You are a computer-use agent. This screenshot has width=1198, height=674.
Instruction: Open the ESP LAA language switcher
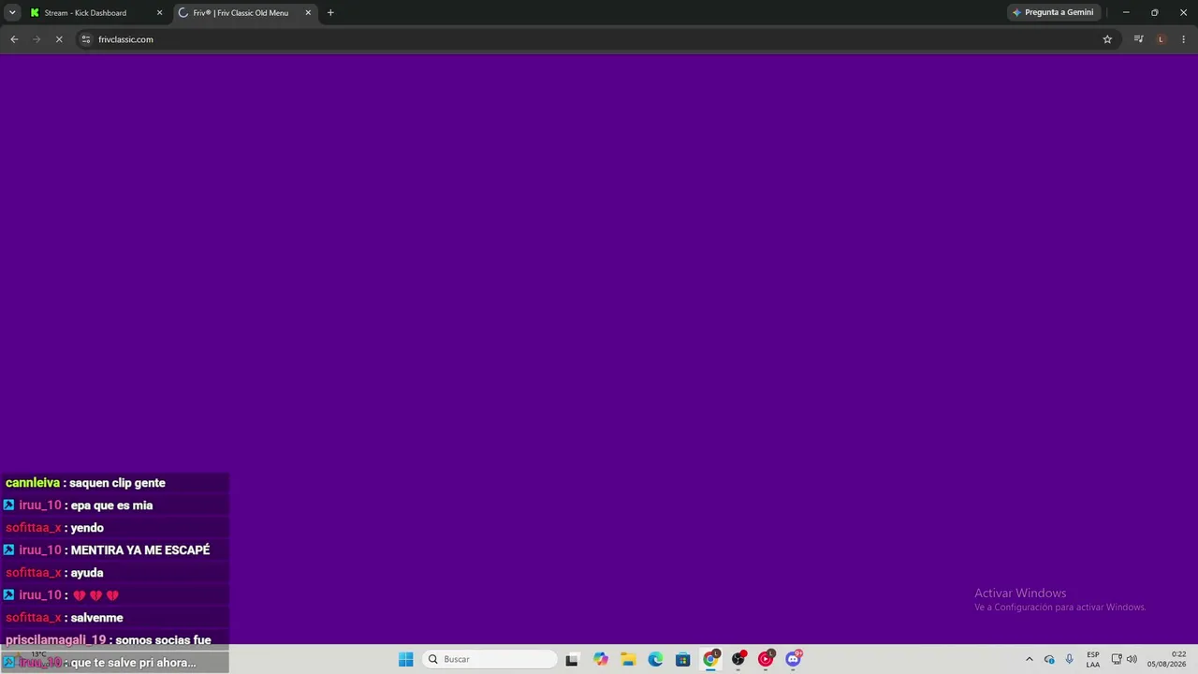[1093, 659]
